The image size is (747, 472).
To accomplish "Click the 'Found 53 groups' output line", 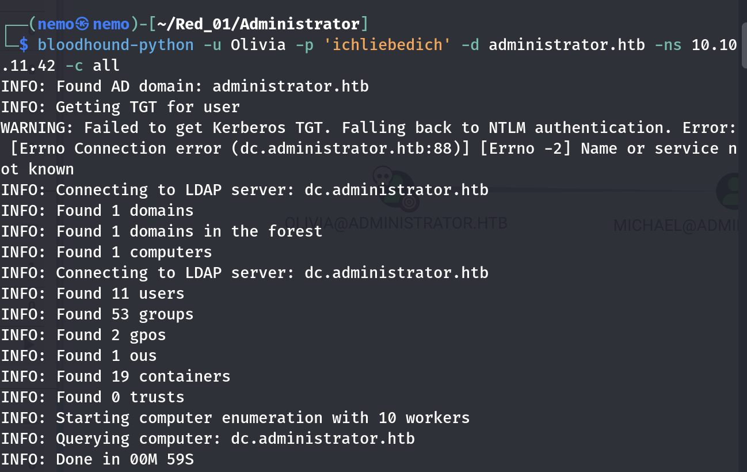I will click(97, 314).
